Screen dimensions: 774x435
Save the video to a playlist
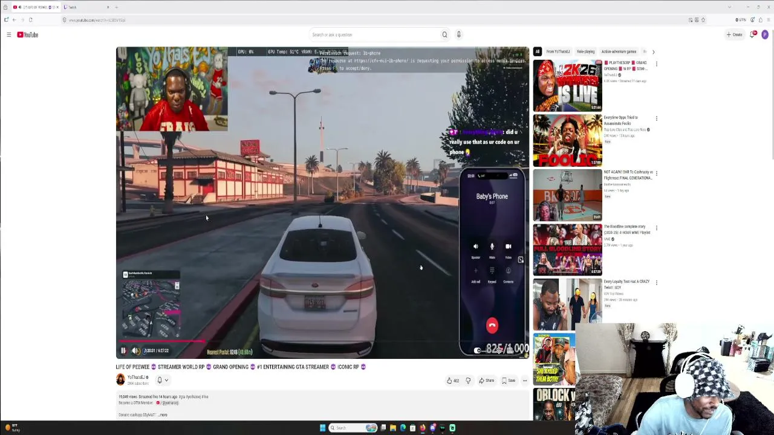509,381
